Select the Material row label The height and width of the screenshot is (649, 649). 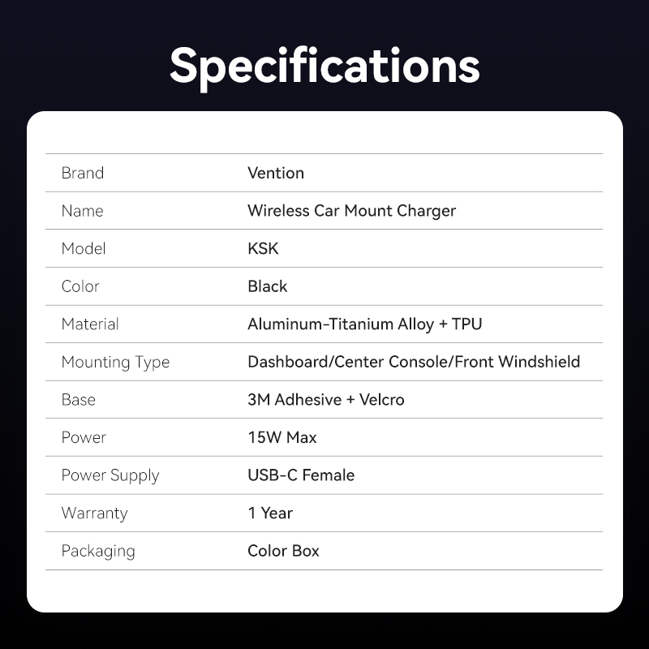(x=90, y=324)
